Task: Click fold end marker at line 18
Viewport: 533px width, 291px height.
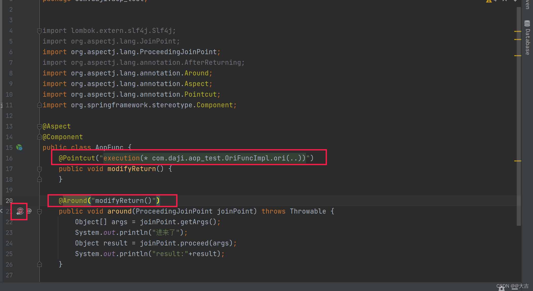Action: pyautogui.click(x=39, y=179)
